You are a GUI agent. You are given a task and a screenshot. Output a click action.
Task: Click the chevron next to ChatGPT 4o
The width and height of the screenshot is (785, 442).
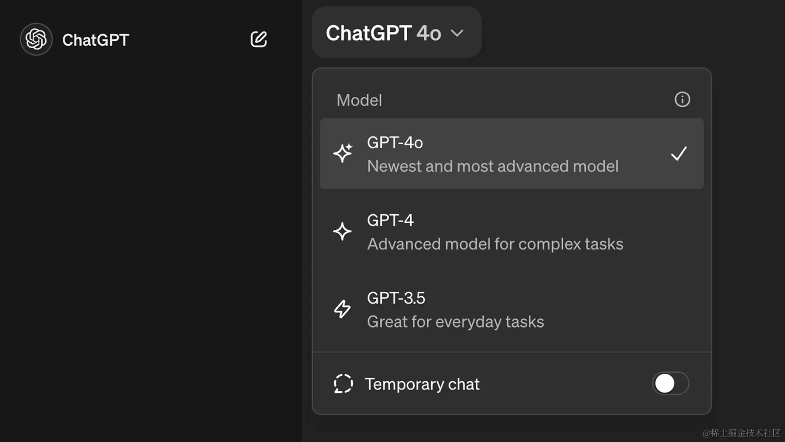[458, 33]
